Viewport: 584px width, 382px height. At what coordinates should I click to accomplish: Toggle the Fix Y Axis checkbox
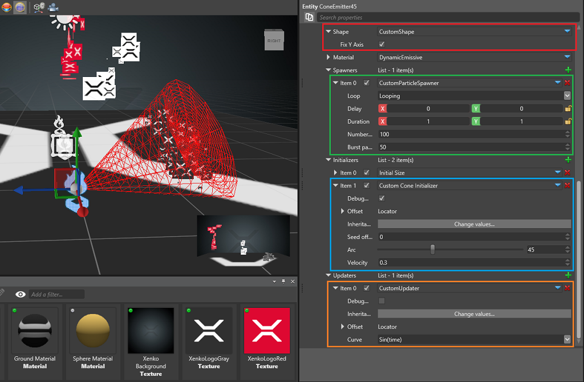tap(382, 44)
